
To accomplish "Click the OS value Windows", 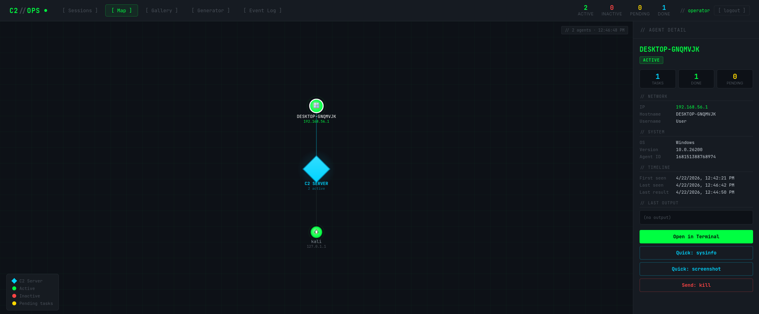I will point(685,142).
